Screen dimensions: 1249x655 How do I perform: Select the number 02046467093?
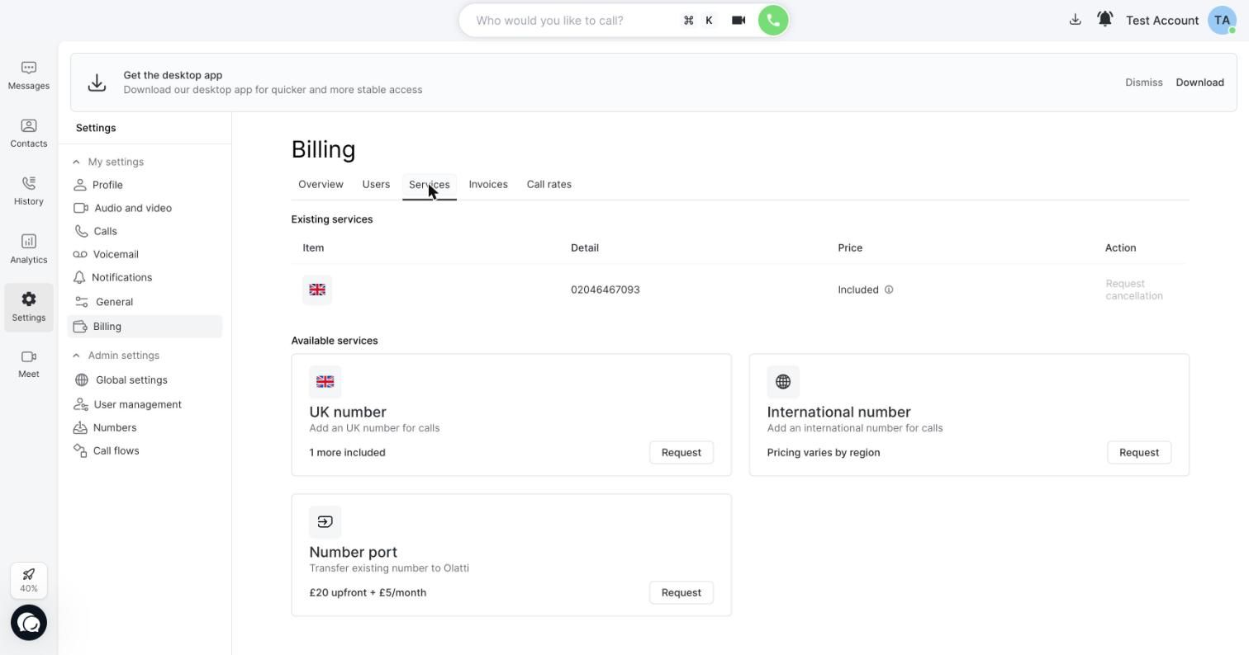coord(606,290)
